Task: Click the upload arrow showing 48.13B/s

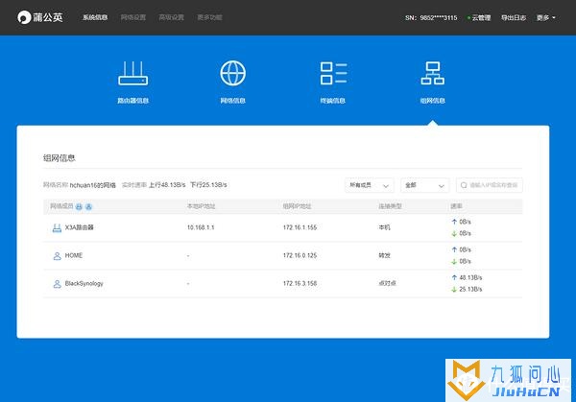Action: tap(454, 277)
